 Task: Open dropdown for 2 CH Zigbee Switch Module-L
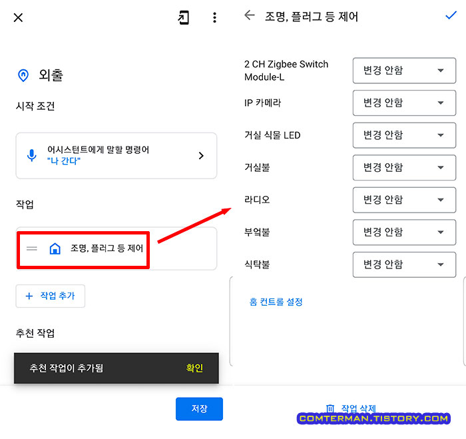[404, 71]
